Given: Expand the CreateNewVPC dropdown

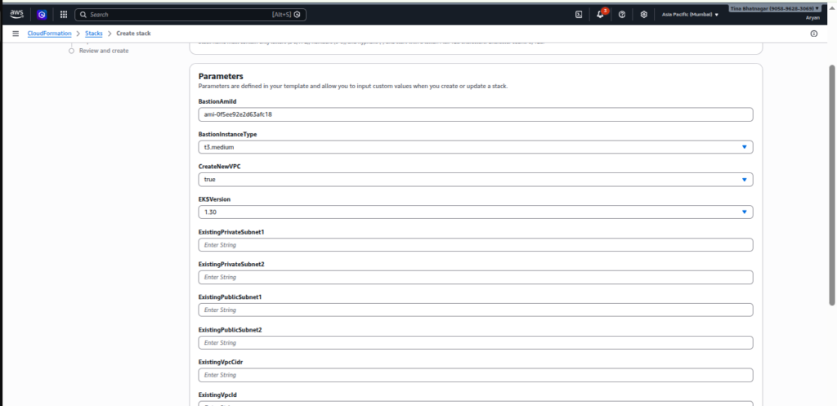Looking at the screenshot, I should [476, 180].
